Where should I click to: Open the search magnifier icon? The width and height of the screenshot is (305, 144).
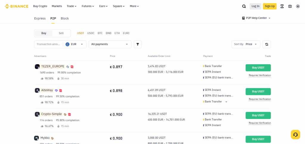[x=244, y=6]
